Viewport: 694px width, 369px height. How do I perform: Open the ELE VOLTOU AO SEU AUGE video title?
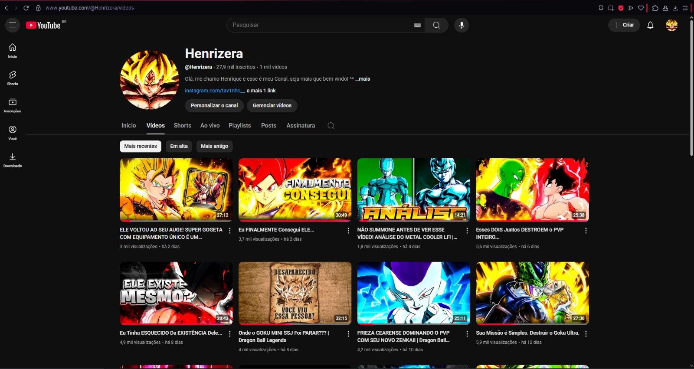[171, 233]
